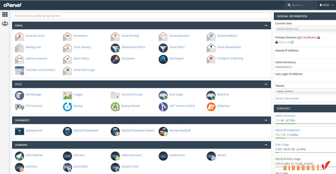Open the Backup clock icon
This screenshot has height=174, width=336.
click(68, 107)
